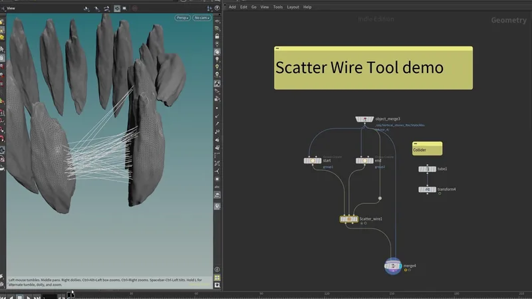Viewport: 532px width, 299px height.
Task: Open the No cam camera dropdown
Action: 202,18
